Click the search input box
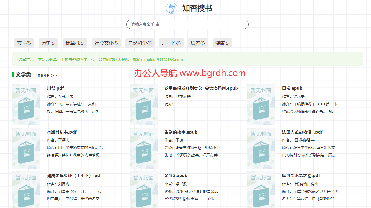 tap(187, 24)
